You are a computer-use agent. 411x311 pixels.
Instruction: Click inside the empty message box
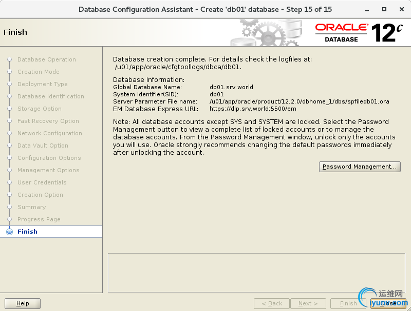(x=256, y=273)
